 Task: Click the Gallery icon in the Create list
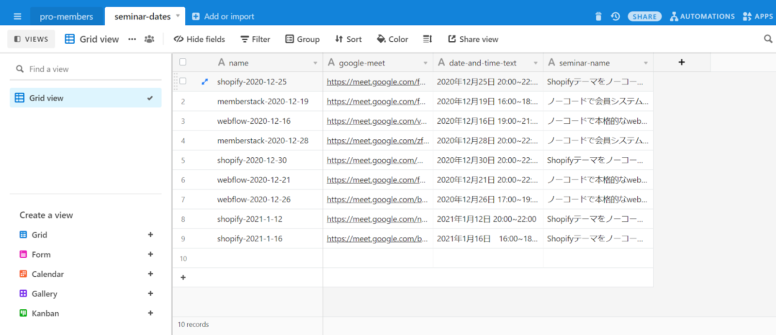click(23, 293)
